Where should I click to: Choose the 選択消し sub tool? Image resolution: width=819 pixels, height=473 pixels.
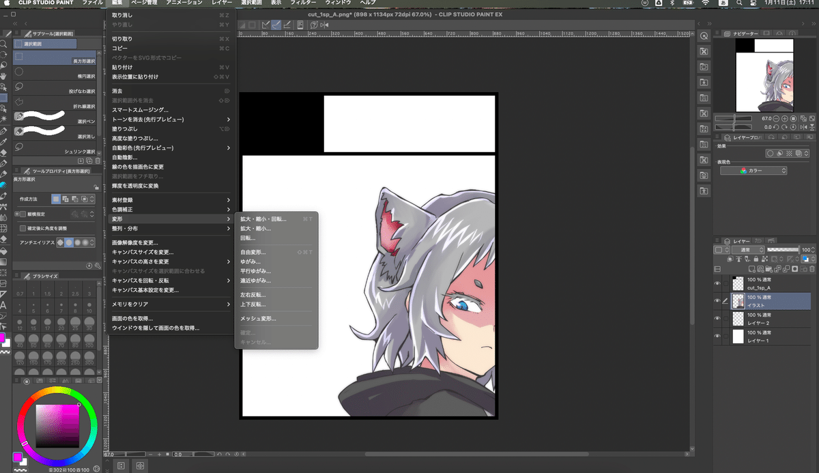pos(55,132)
